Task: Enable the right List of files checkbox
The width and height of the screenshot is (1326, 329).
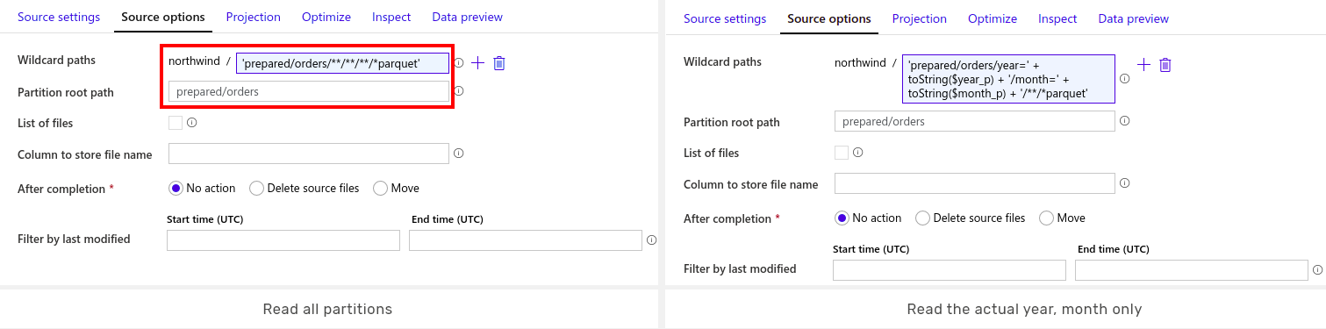Action: 842,153
